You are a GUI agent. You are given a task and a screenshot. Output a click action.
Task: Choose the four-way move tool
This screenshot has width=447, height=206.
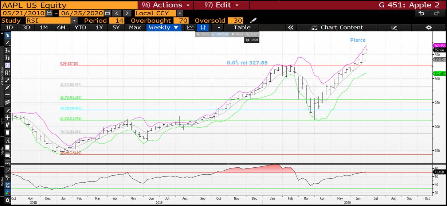coord(8,117)
